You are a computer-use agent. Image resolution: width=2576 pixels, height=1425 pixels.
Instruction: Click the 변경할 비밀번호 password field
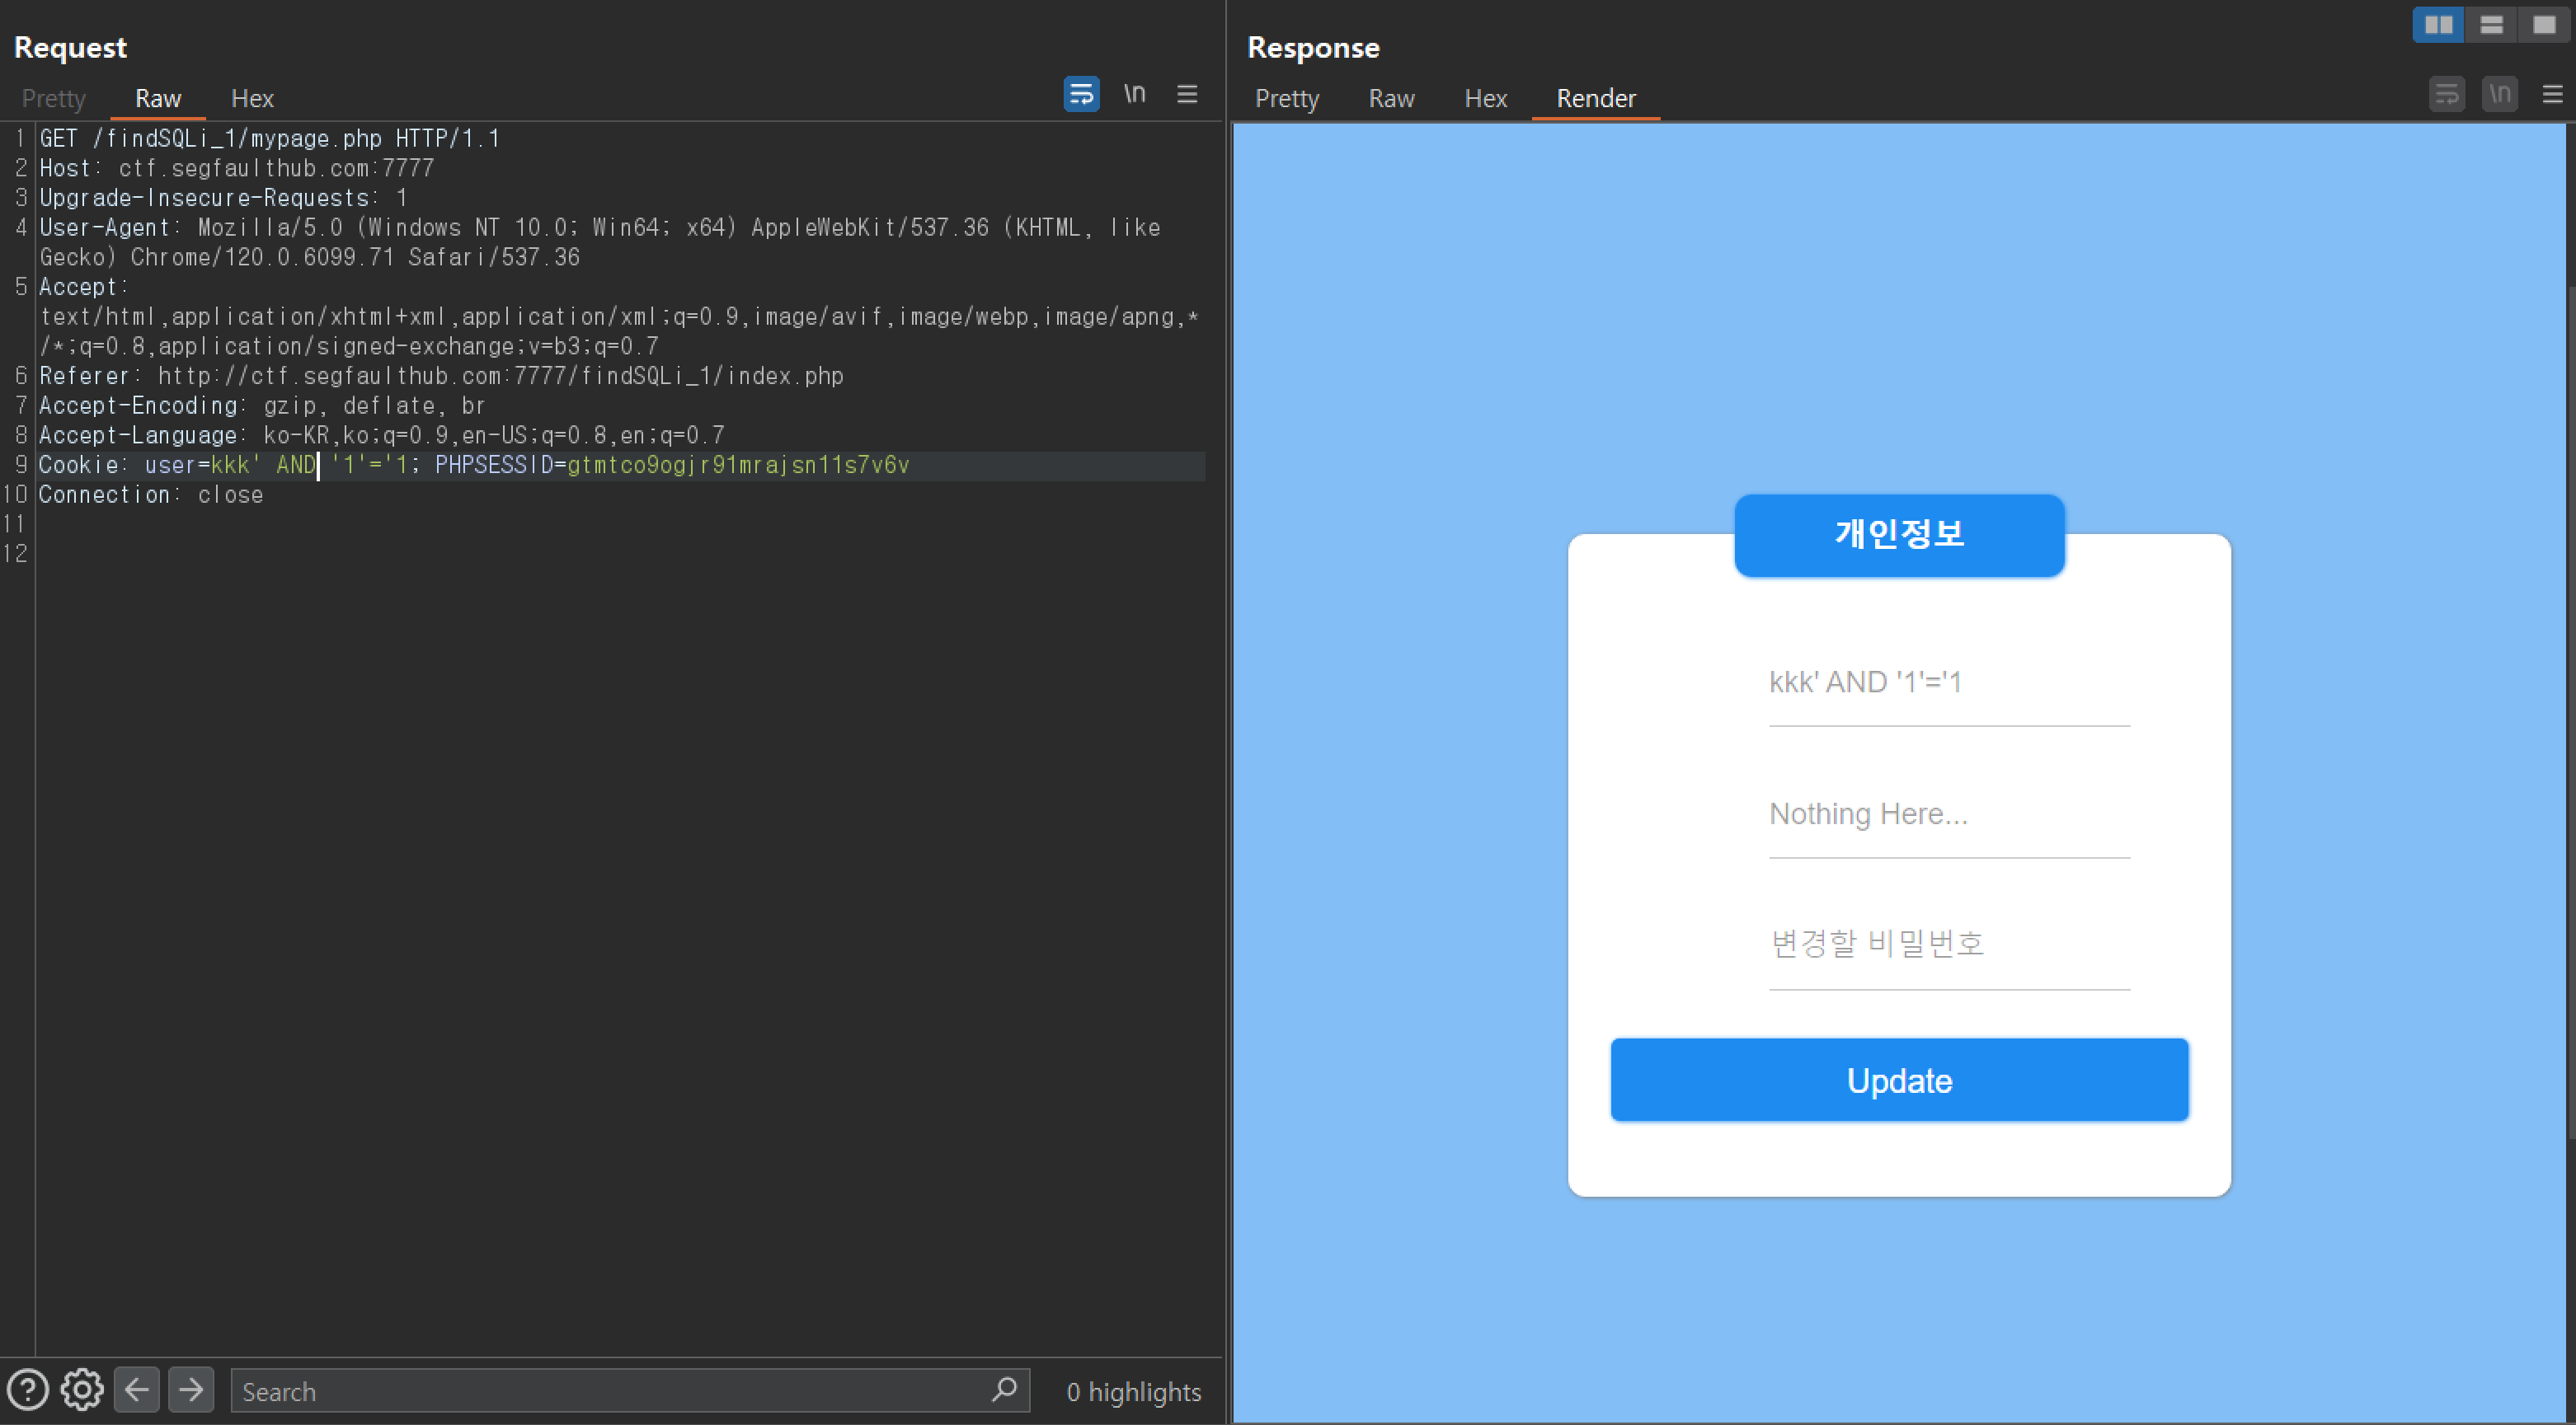click(x=1948, y=944)
